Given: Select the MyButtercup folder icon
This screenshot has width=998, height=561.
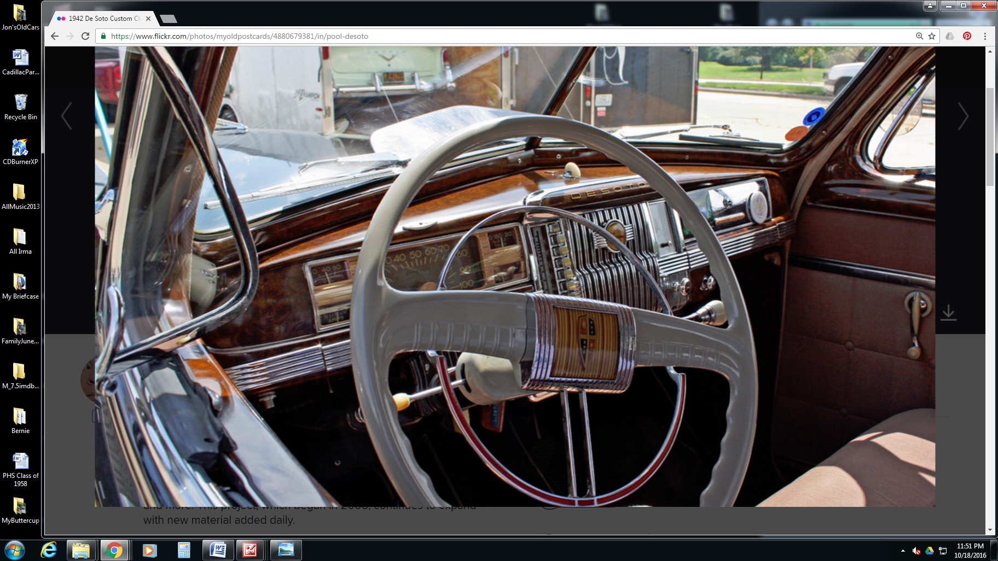Looking at the screenshot, I should (20, 510).
